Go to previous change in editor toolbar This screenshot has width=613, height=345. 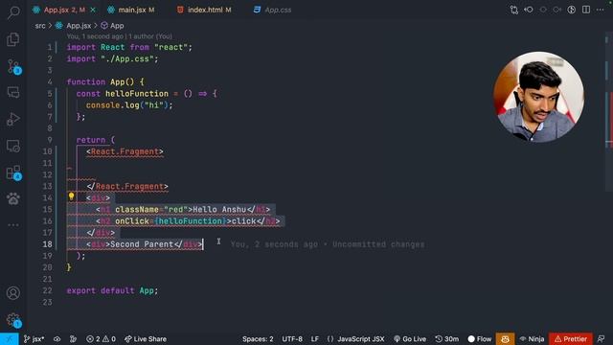[529, 10]
